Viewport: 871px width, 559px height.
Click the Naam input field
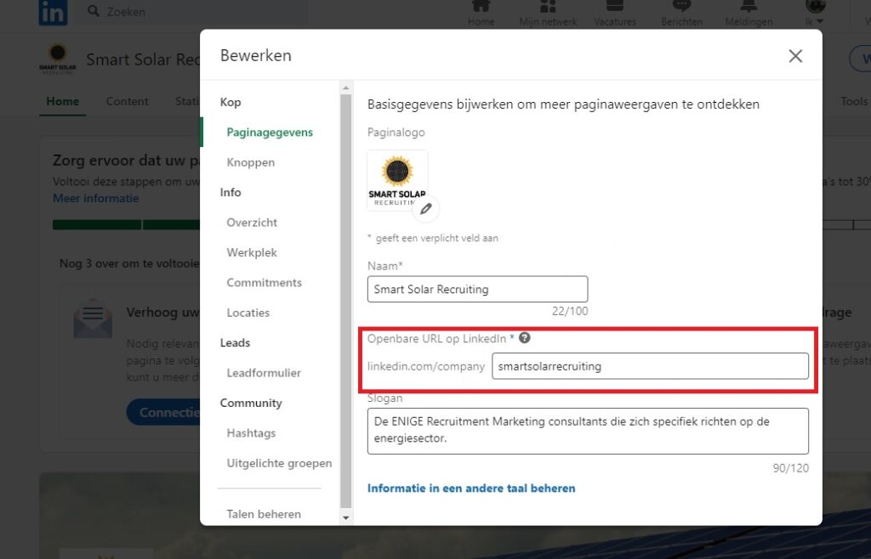point(477,289)
